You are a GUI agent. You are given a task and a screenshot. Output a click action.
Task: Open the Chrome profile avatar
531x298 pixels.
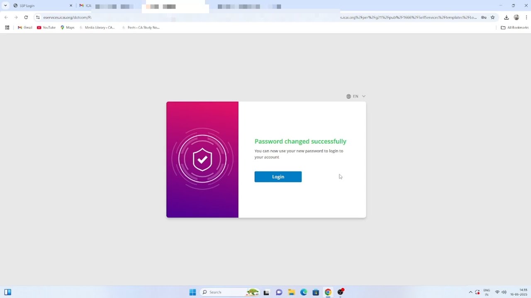click(x=516, y=17)
